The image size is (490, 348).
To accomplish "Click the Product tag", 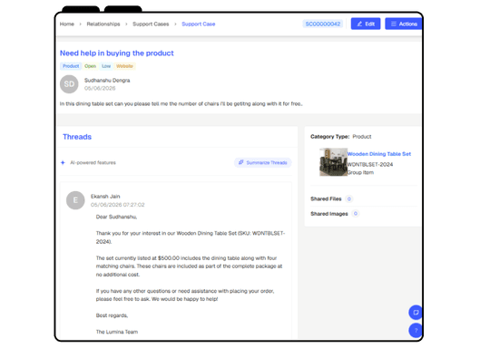I will pyautogui.click(x=71, y=66).
